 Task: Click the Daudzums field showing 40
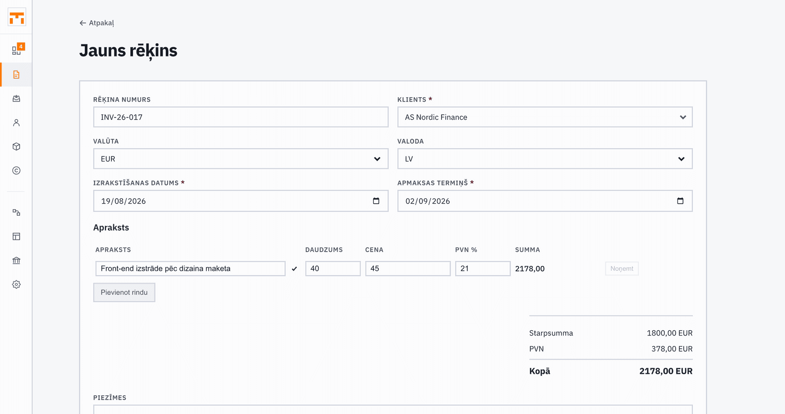[333, 269]
